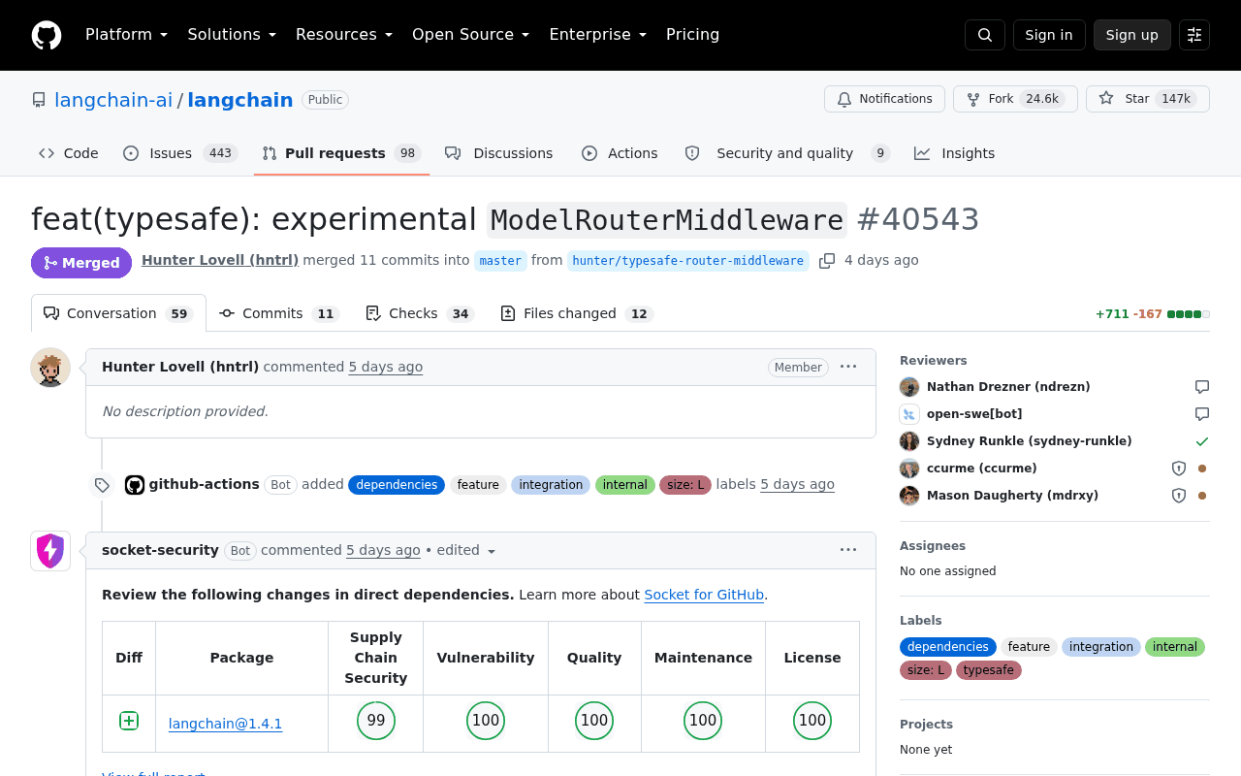Image resolution: width=1241 pixels, height=776 pixels.
Task: Click the dependencies label in sidebar
Action: (948, 647)
